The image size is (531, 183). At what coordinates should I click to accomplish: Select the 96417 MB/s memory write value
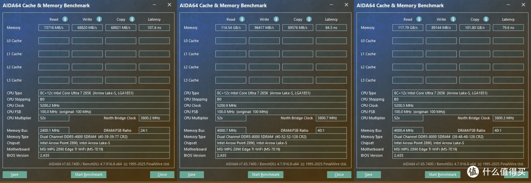tap(264, 28)
